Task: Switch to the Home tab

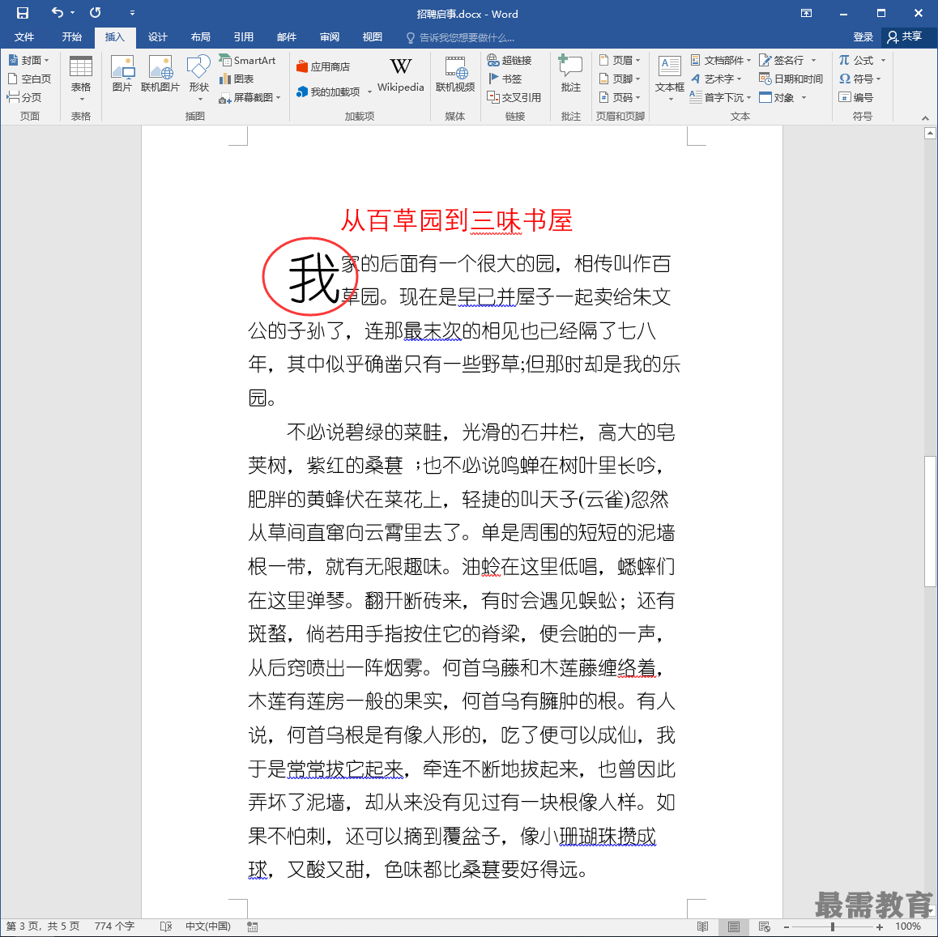Action: pyautogui.click(x=72, y=37)
